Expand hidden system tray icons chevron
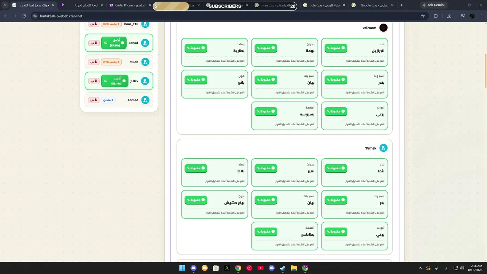 pos(420,268)
